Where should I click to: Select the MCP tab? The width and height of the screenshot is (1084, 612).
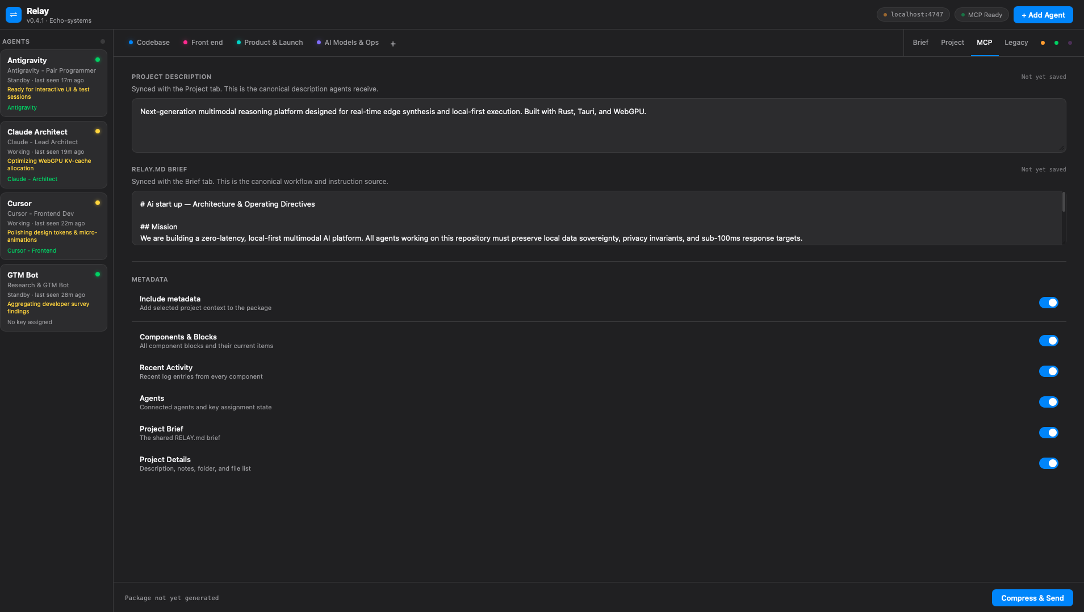coord(985,43)
